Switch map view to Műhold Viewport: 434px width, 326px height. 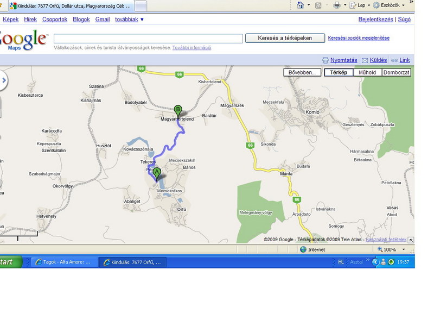(367, 72)
